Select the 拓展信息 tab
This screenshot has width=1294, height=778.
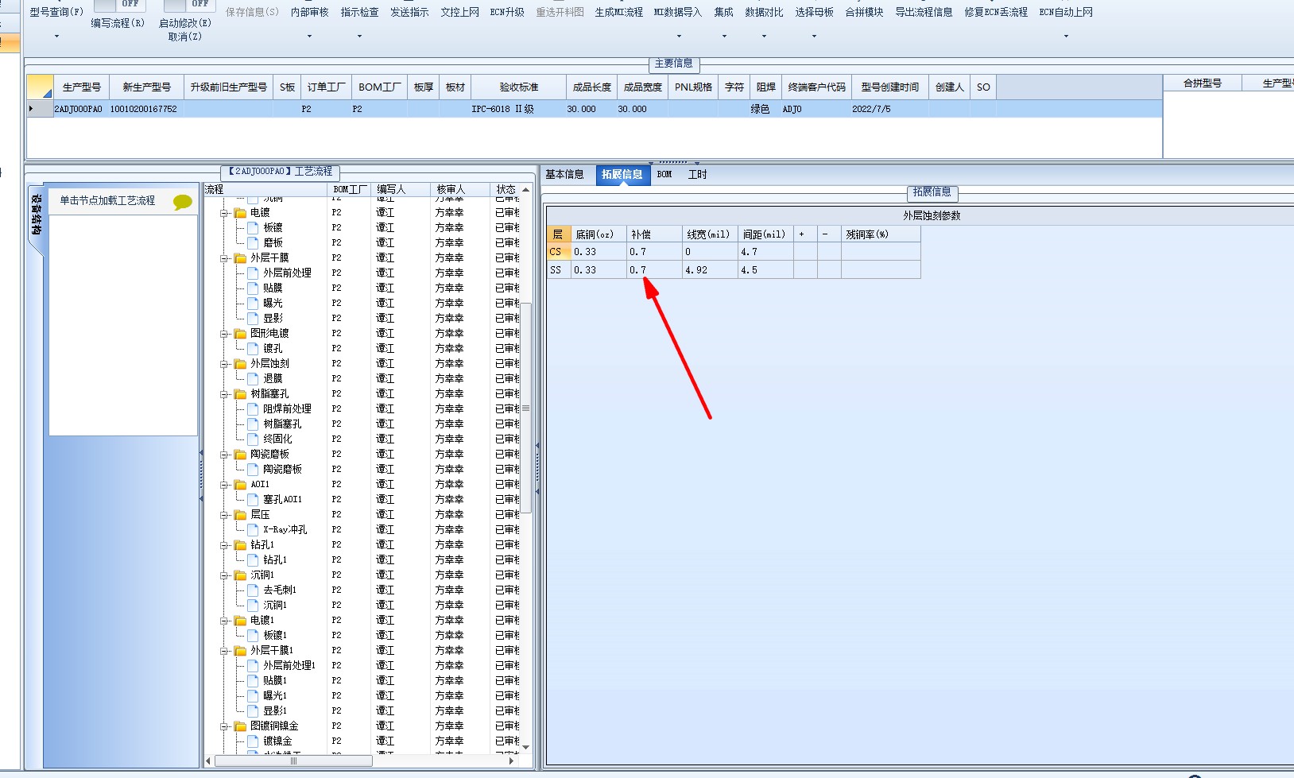[x=622, y=175]
